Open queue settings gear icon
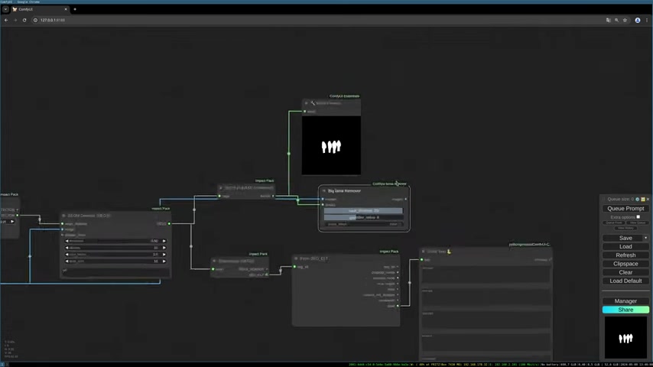The height and width of the screenshot is (367, 653). [637, 199]
